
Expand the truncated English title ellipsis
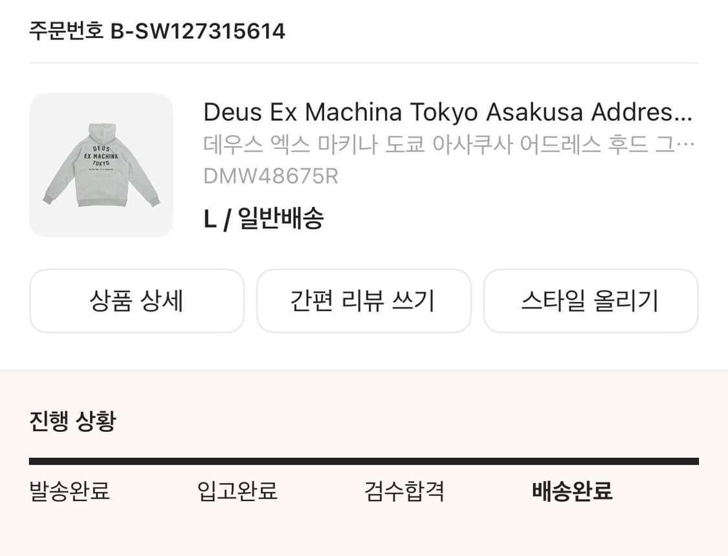click(x=683, y=114)
